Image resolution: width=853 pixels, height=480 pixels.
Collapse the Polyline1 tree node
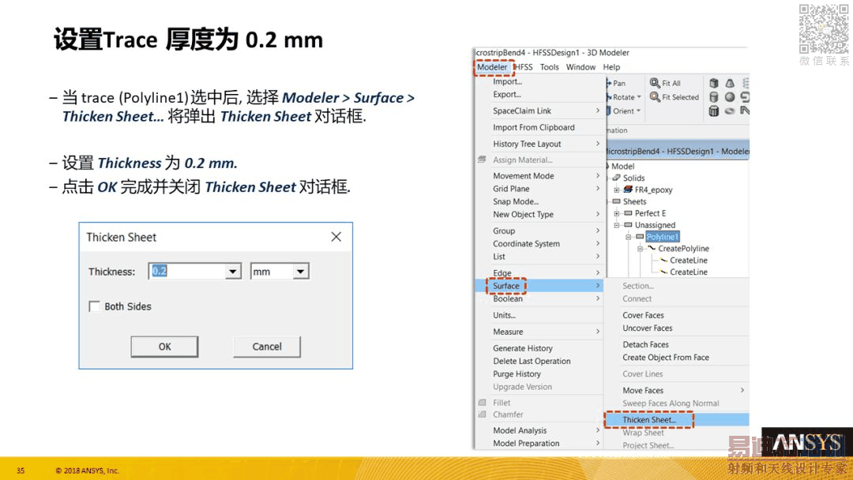629,237
